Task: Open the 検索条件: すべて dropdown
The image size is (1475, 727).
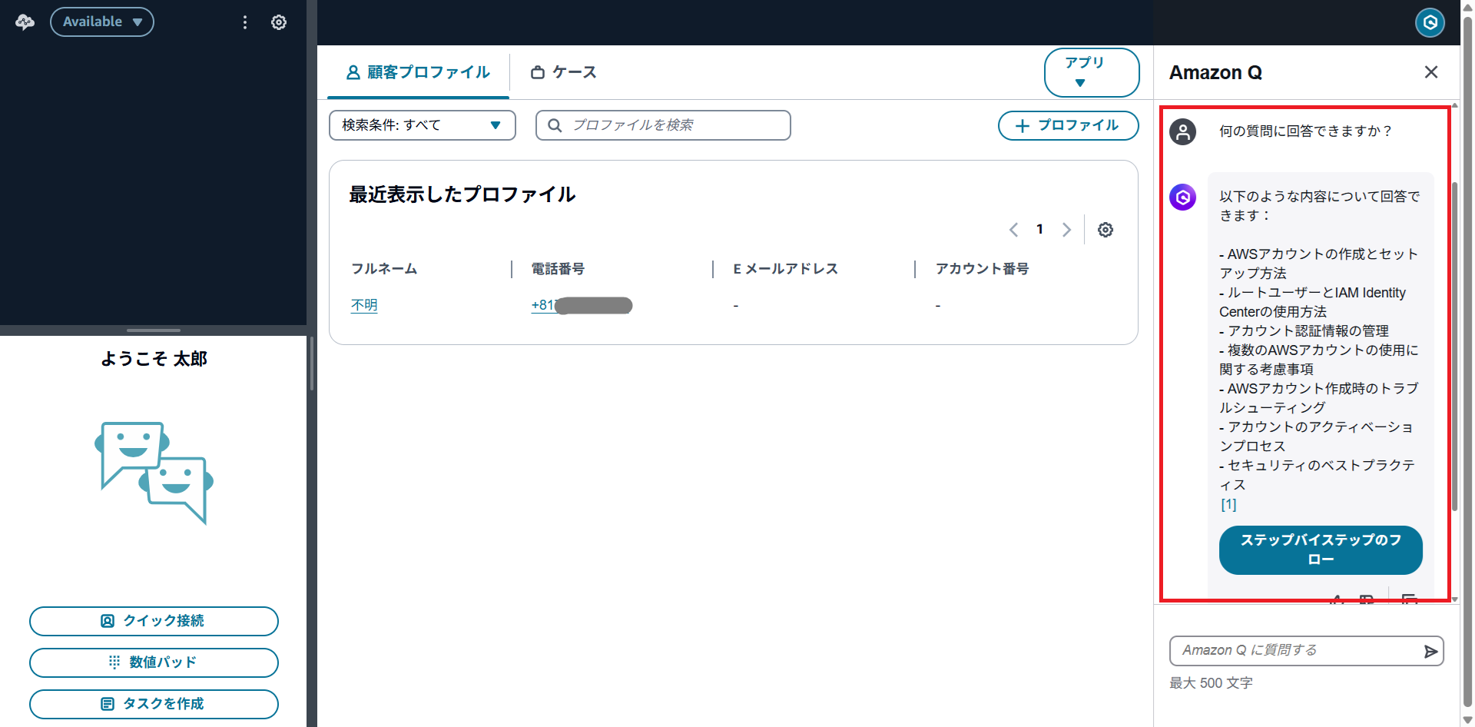Action: [423, 125]
